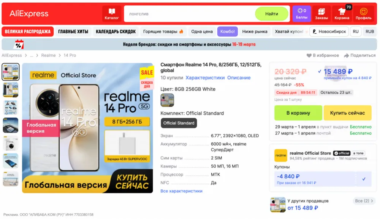Toggle the -4 840 ₽ coupon checkmark

(364, 179)
